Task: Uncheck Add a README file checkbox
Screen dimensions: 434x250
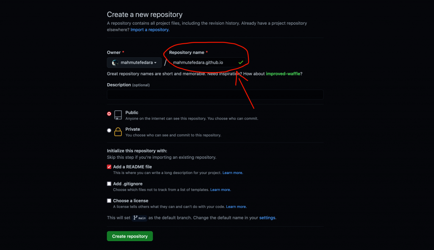Action: tap(109, 167)
